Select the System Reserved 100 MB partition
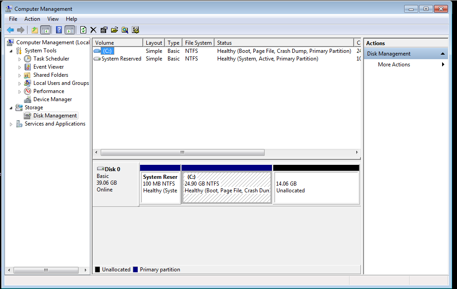Image resolution: width=457 pixels, height=289 pixels. [160, 185]
